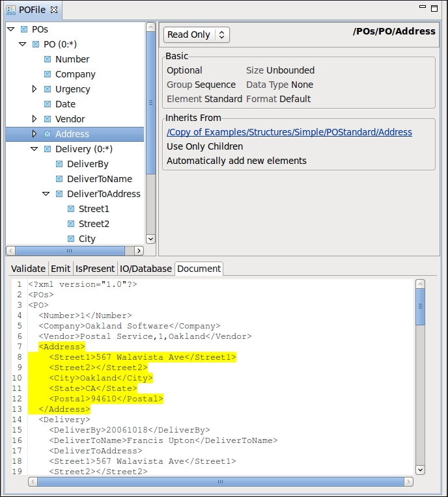
Task: Switch to the IsPresent tab
Action: point(95,269)
